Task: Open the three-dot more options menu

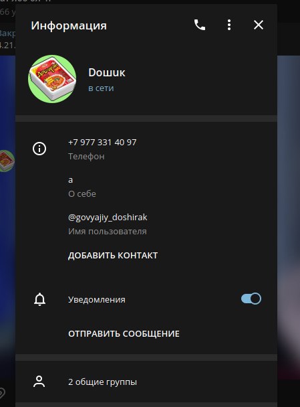Action: coord(229,25)
